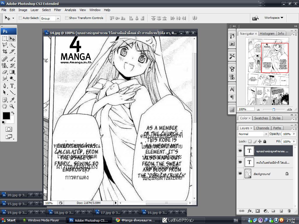This screenshot has width=299, height=224.
Task: Select the Slice tool
Action: pos(12,51)
